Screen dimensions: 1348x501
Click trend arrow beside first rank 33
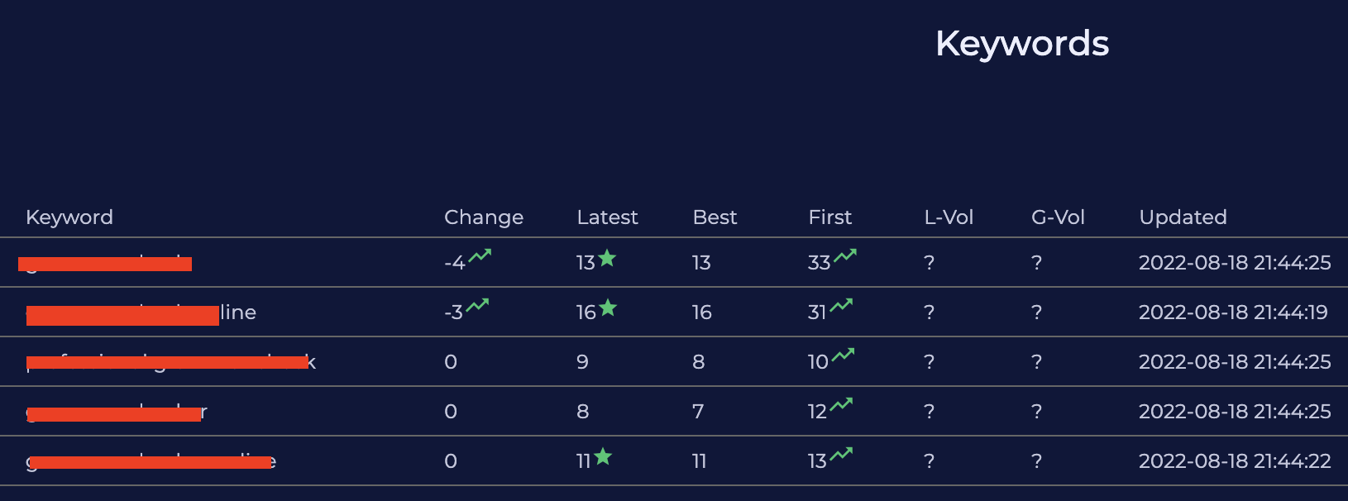pos(845,255)
